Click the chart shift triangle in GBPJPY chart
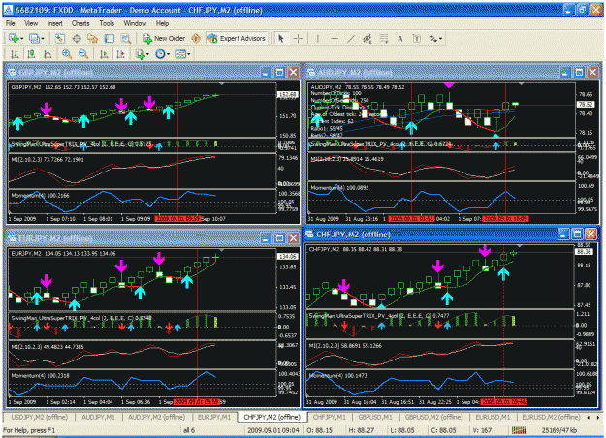Screen dimensions: 606x438 click(x=221, y=83)
